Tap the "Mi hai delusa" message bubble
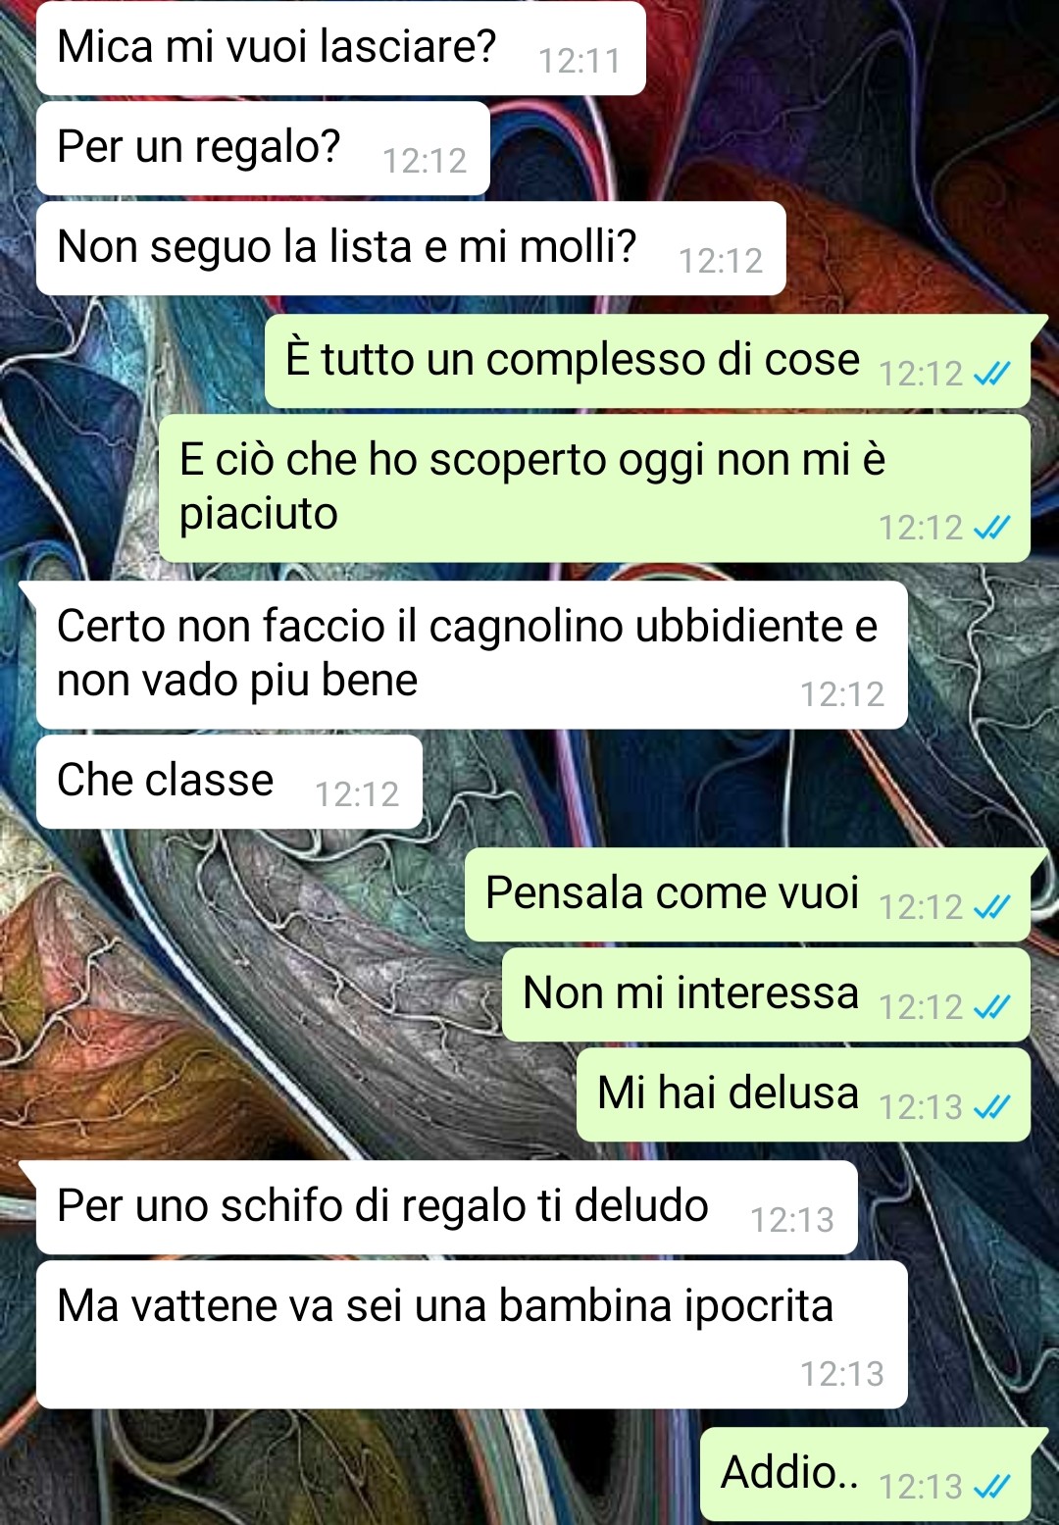1059x1525 pixels. click(803, 1094)
